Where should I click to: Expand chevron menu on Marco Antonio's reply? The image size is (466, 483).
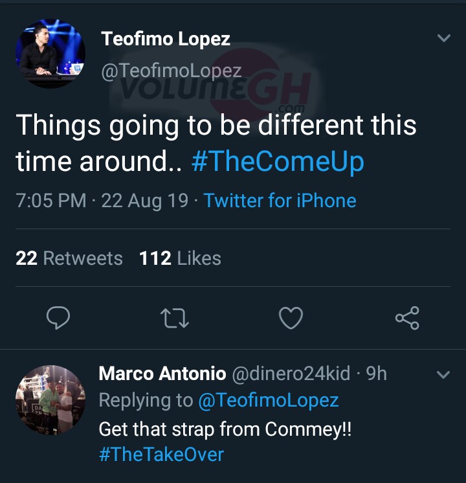point(444,374)
